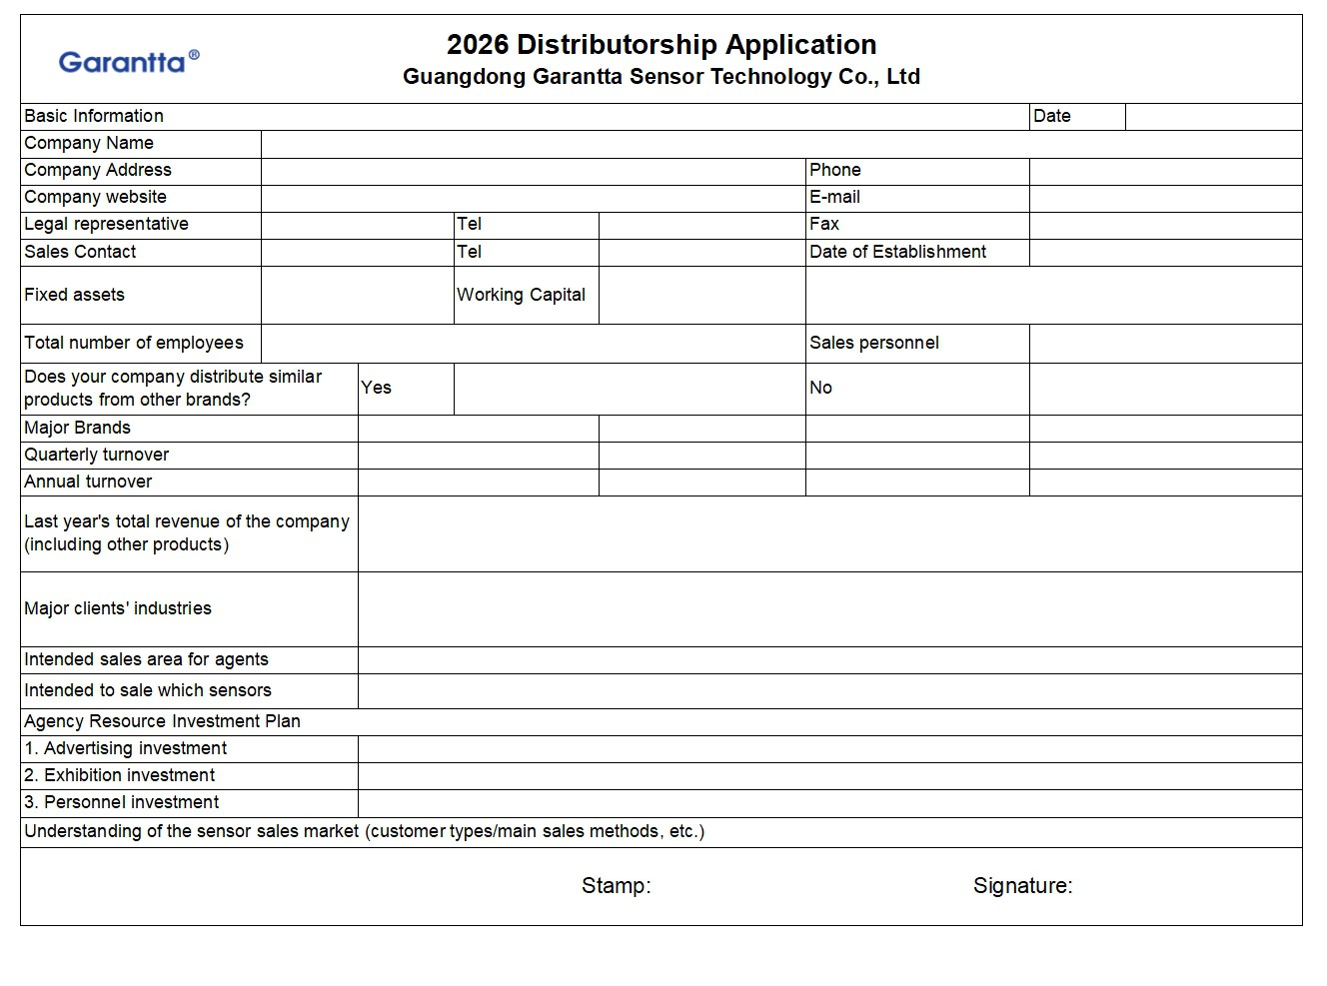Viewport: 1327px width, 986px height.
Task: Select the Advertising investment entry cell
Action: [829, 749]
